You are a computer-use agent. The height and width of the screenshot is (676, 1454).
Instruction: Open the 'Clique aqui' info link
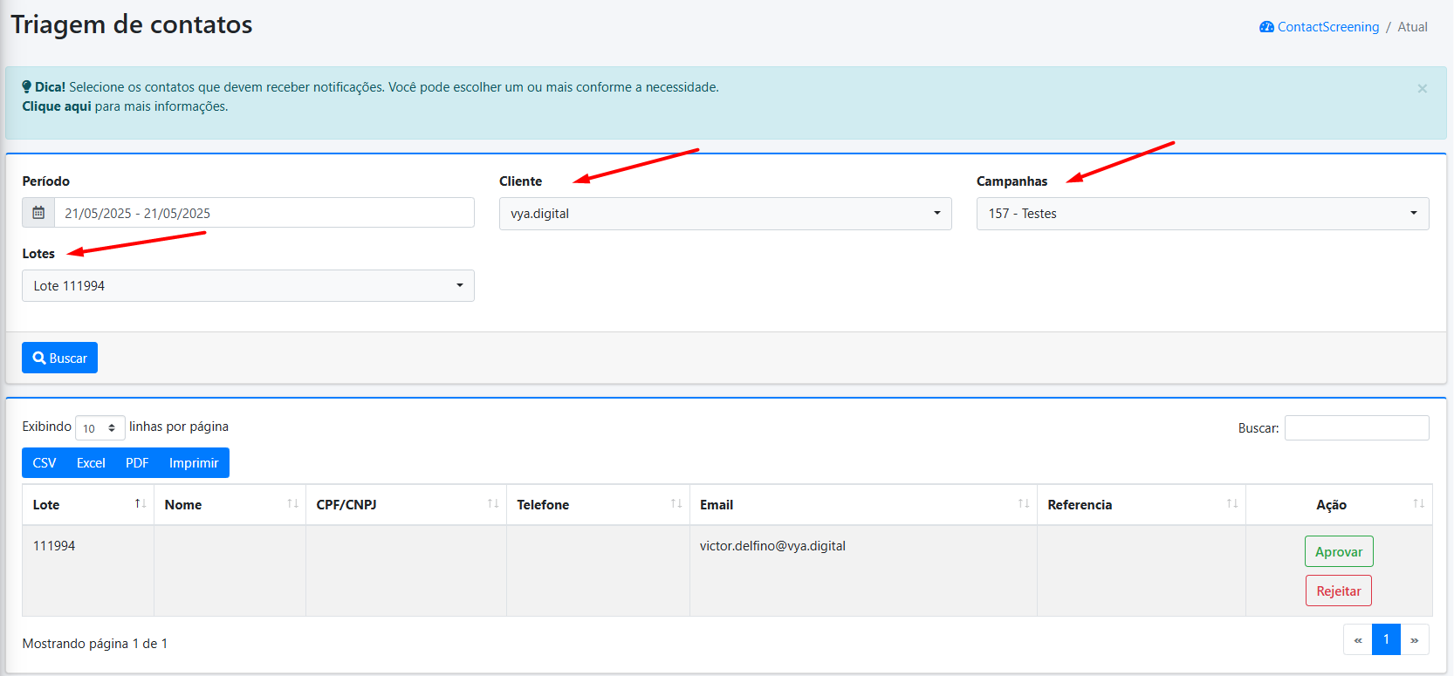pos(57,106)
